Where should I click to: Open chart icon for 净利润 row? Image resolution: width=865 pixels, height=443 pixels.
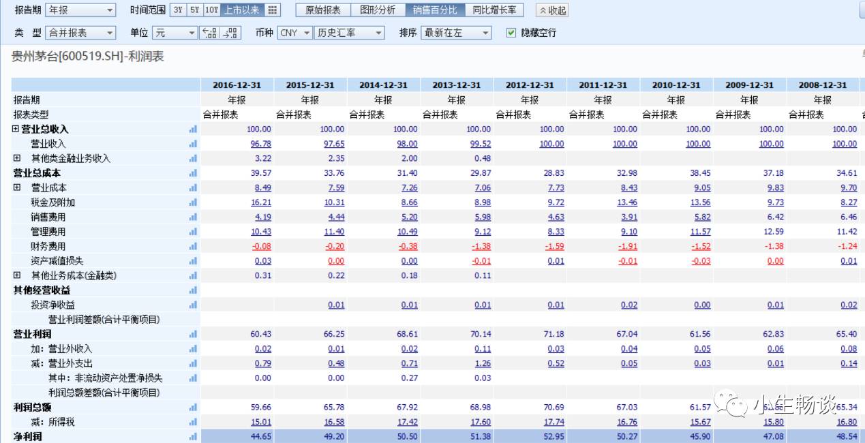[193, 437]
